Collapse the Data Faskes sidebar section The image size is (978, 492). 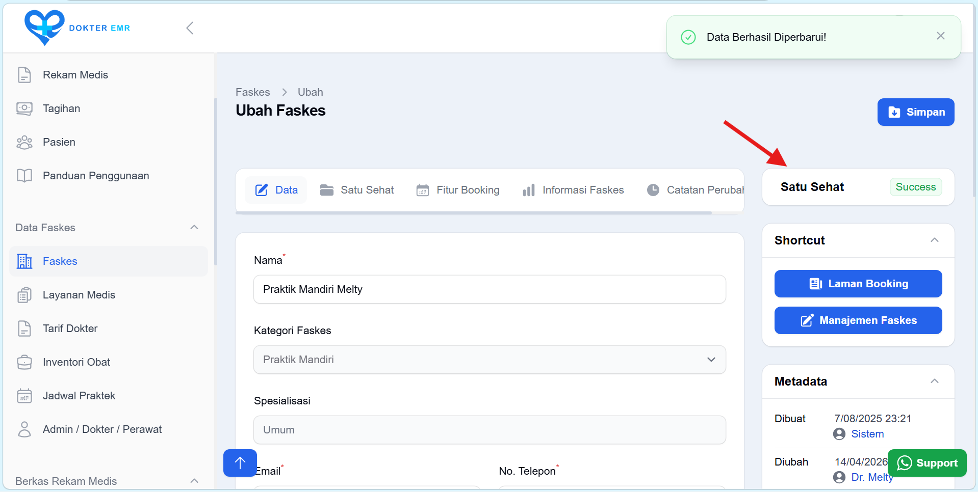194,227
